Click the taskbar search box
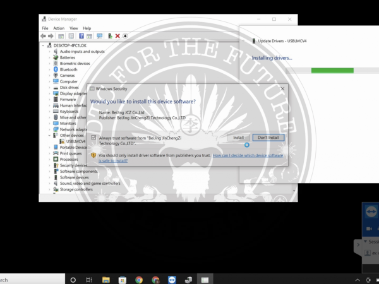This screenshot has width=379, height=284. click(x=32, y=280)
